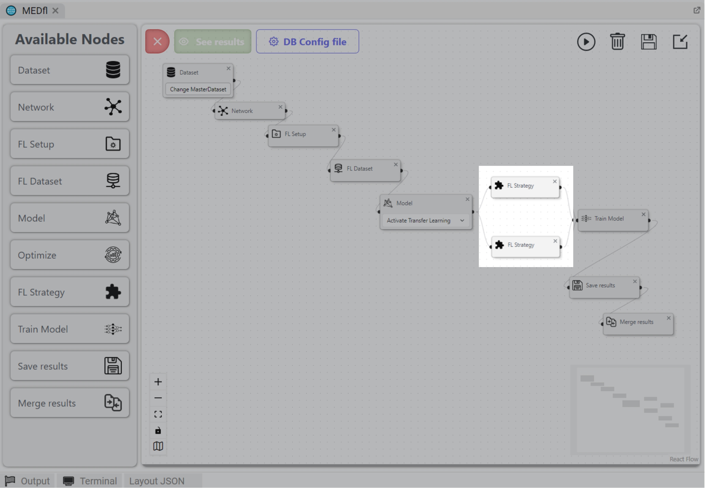Zoom out with the minus control
Screen dimensions: 705x488
158,398
